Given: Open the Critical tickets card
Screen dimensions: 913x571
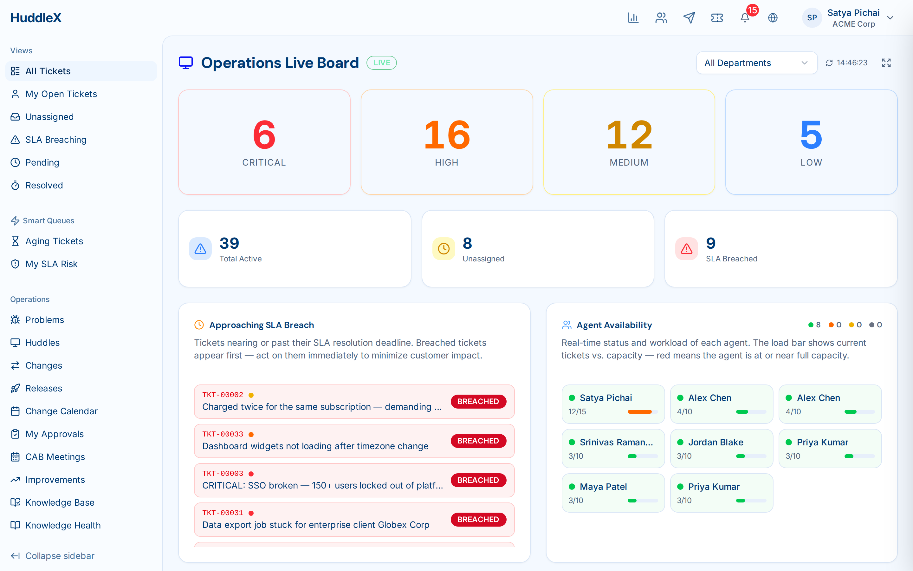Looking at the screenshot, I should coord(264,142).
